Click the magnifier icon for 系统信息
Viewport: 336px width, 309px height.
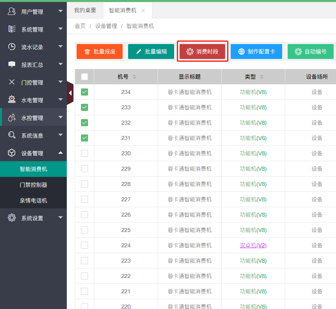tap(12, 135)
